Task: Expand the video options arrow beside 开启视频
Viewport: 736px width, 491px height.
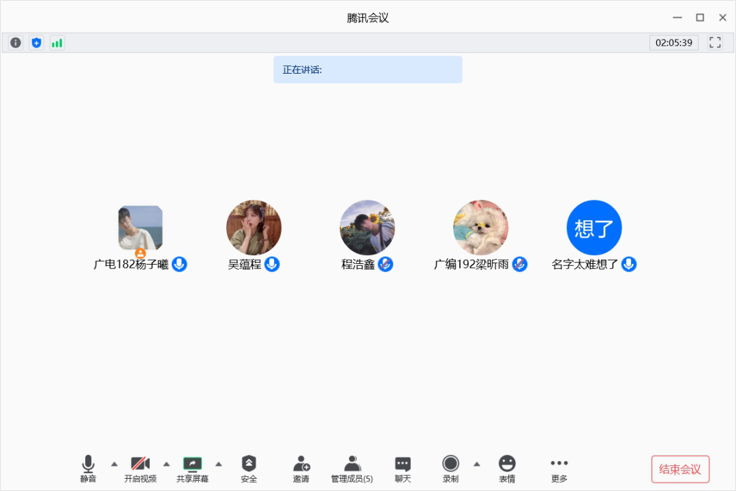Action: coord(166,464)
